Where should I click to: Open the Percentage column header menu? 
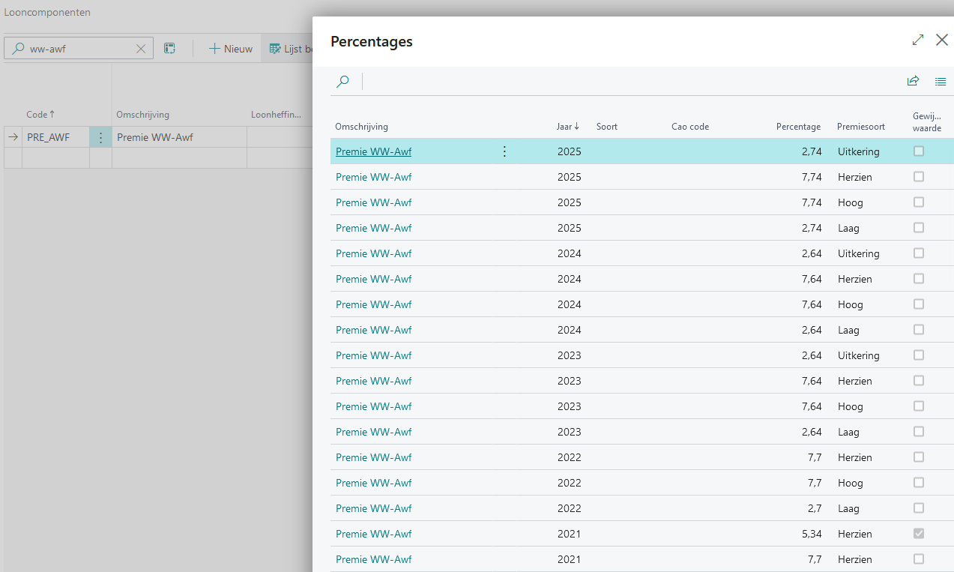(798, 127)
